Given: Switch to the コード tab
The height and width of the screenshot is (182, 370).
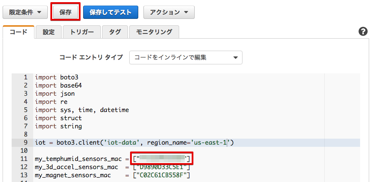Looking at the screenshot, I should pyautogui.click(x=19, y=32).
